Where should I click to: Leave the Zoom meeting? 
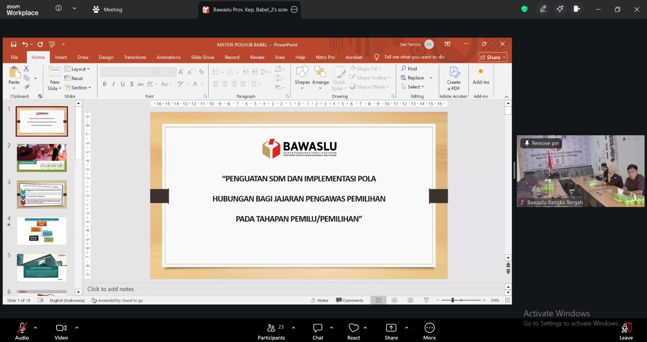626,332
